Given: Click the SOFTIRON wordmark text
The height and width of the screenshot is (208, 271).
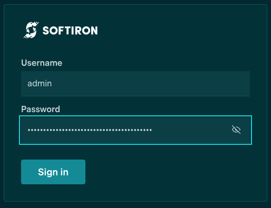Looking at the screenshot, I should [x=70, y=31].
